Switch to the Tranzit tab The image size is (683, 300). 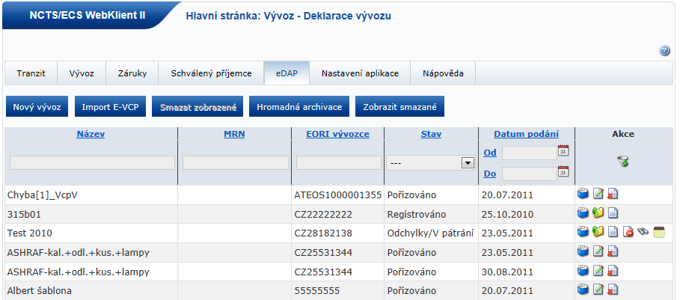pyautogui.click(x=31, y=73)
